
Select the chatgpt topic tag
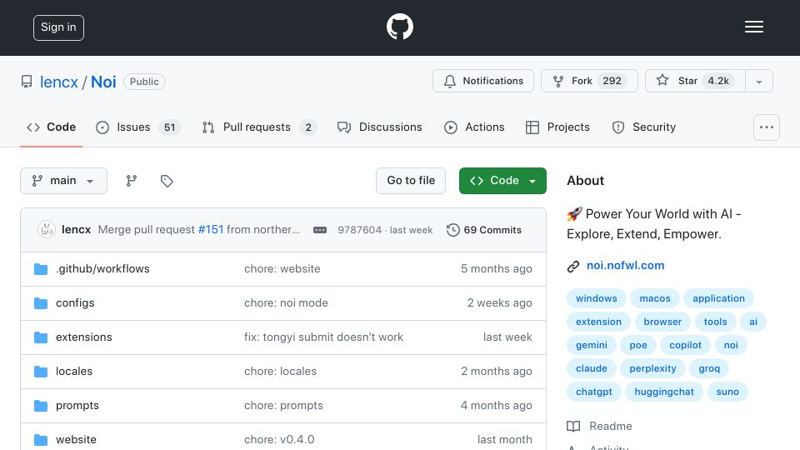(x=594, y=392)
